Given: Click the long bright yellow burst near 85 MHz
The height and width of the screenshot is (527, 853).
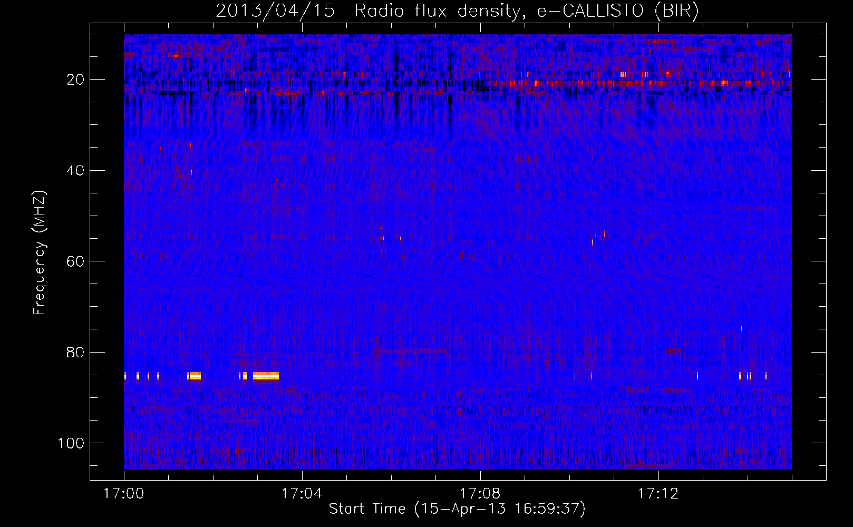Looking at the screenshot, I should coord(266,376).
